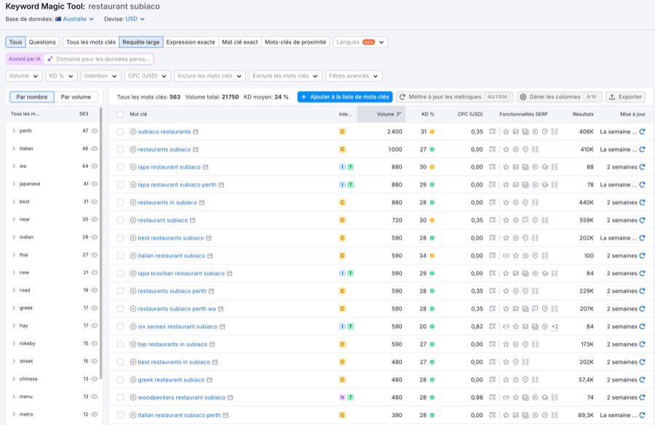Viewport: 655px width, 425px height.
Task: Click the plus icon beside greek restaurant subiaco
Action: click(133, 380)
